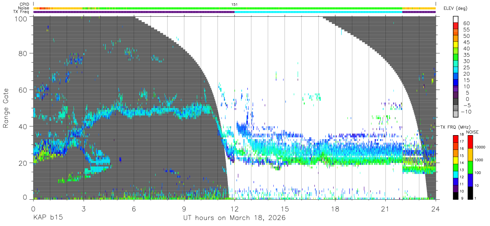Click the x-axis tick label '18'

(x=335, y=208)
